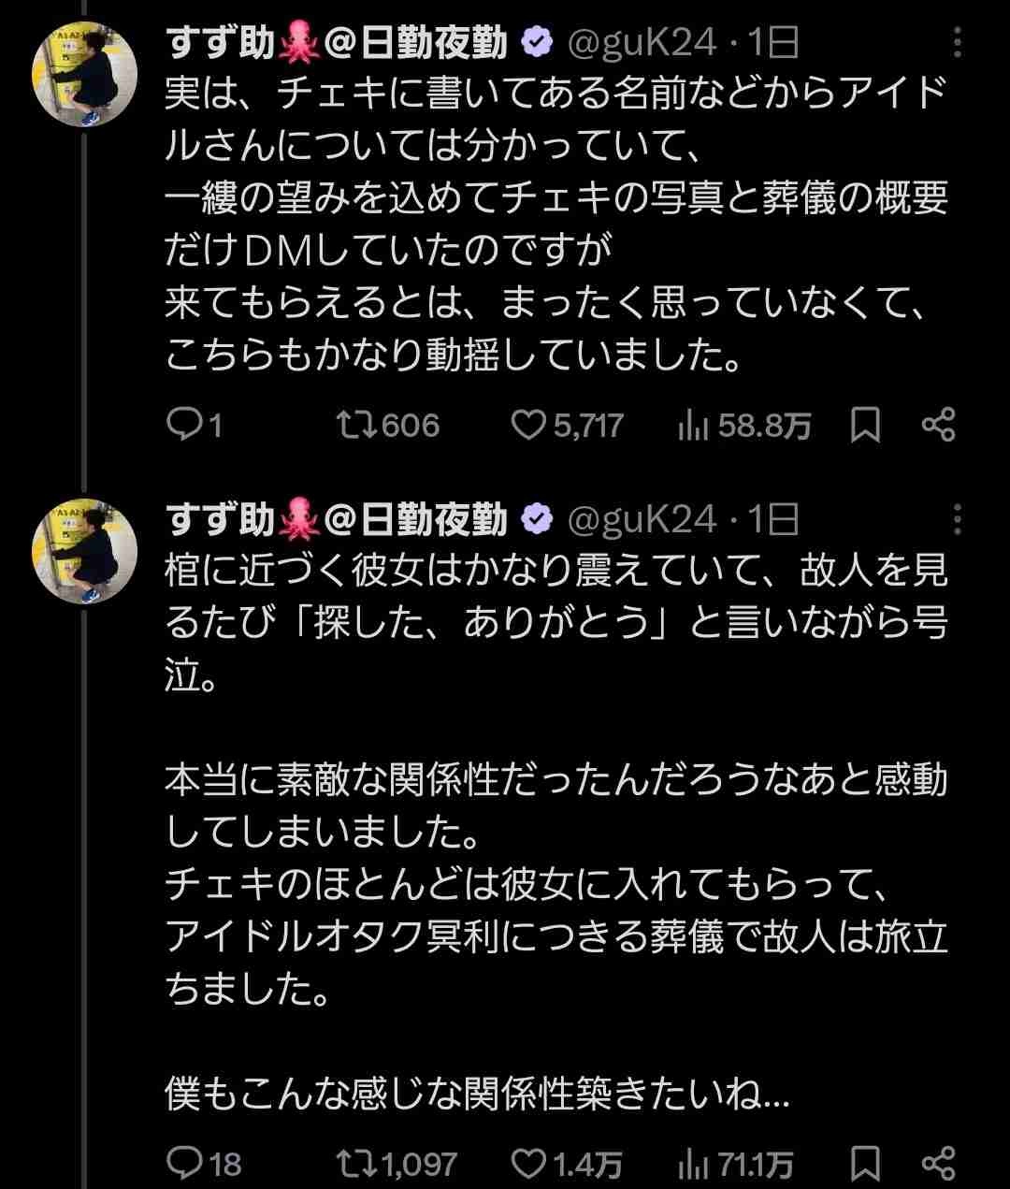View analytics of tweet with 58.8万 views
This screenshot has width=1010, height=1189.
click(x=691, y=427)
